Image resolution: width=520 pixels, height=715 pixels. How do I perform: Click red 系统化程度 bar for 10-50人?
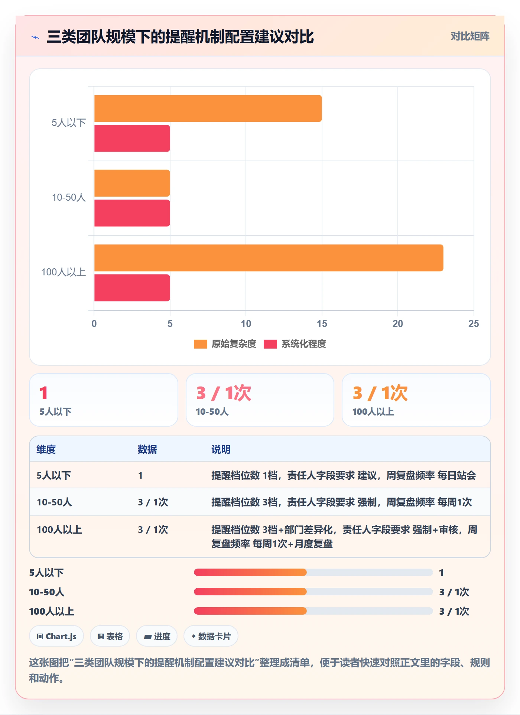click(132, 213)
